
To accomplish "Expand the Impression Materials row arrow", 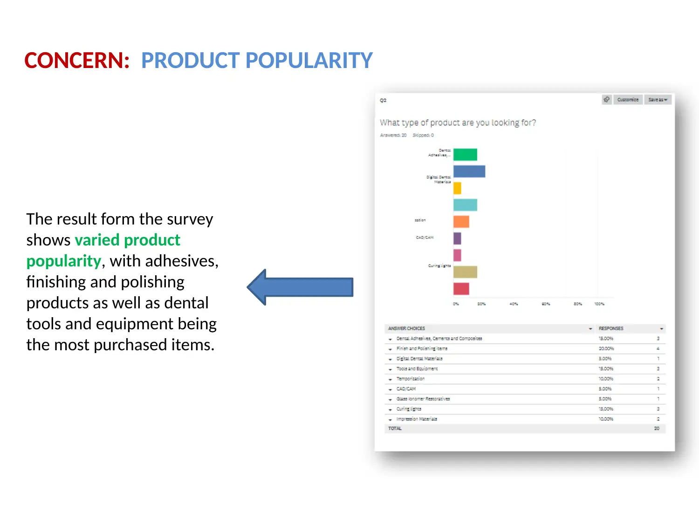I will pos(390,420).
